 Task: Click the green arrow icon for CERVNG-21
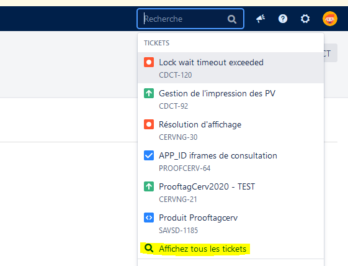pyautogui.click(x=149, y=186)
